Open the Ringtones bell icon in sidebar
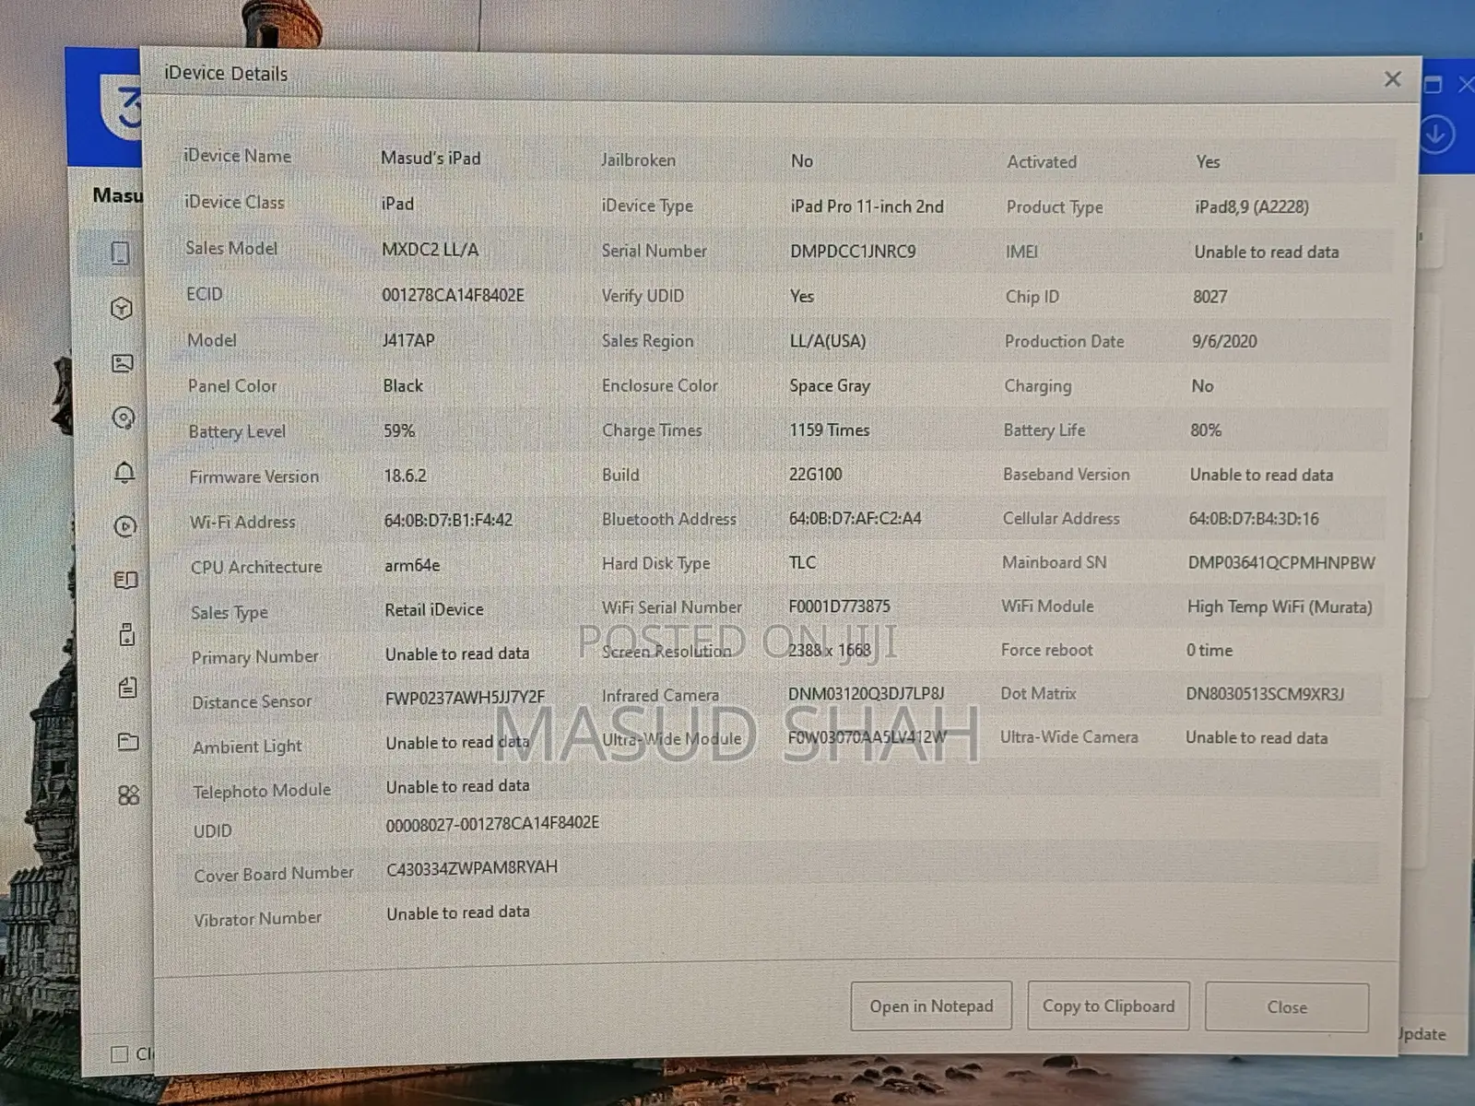This screenshot has width=1475, height=1106. [124, 473]
